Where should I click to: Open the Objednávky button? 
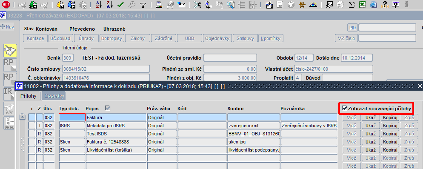click(217, 38)
